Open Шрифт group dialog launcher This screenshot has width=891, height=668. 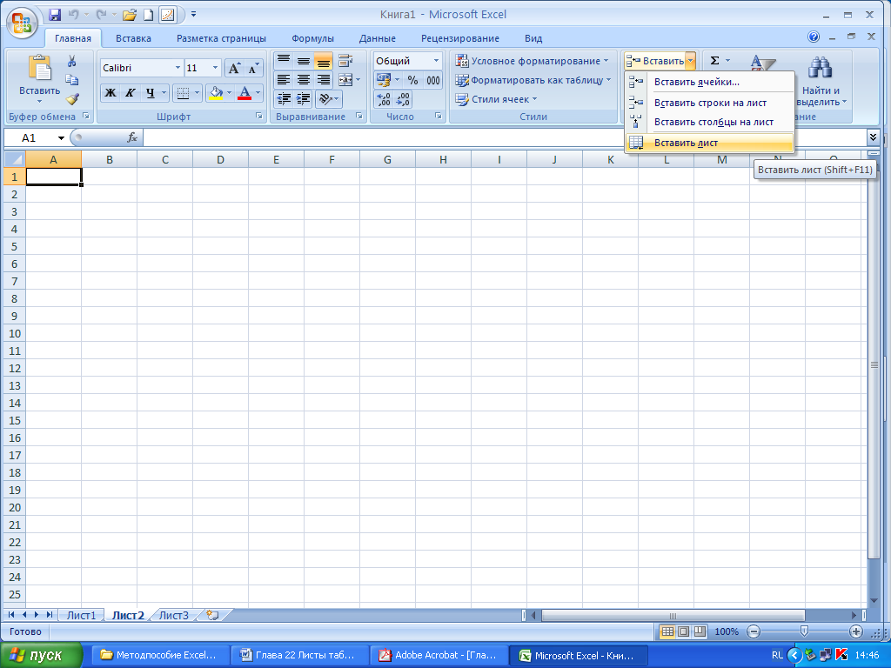pos(259,116)
